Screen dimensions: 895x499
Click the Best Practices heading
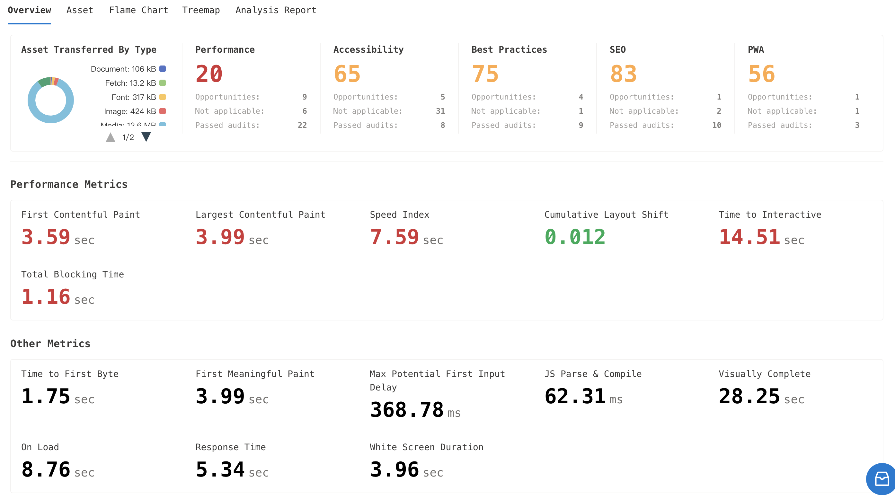pos(510,50)
